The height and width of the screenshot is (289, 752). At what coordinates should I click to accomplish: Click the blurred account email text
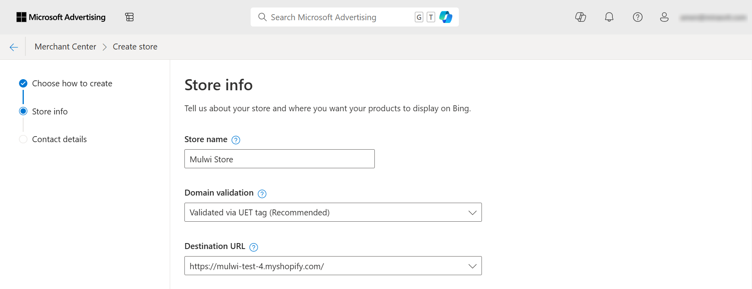[x=713, y=17]
